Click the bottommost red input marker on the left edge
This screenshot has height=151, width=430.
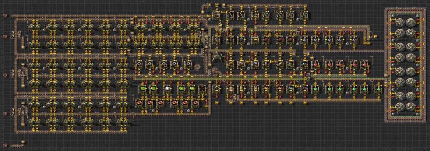tap(5, 145)
